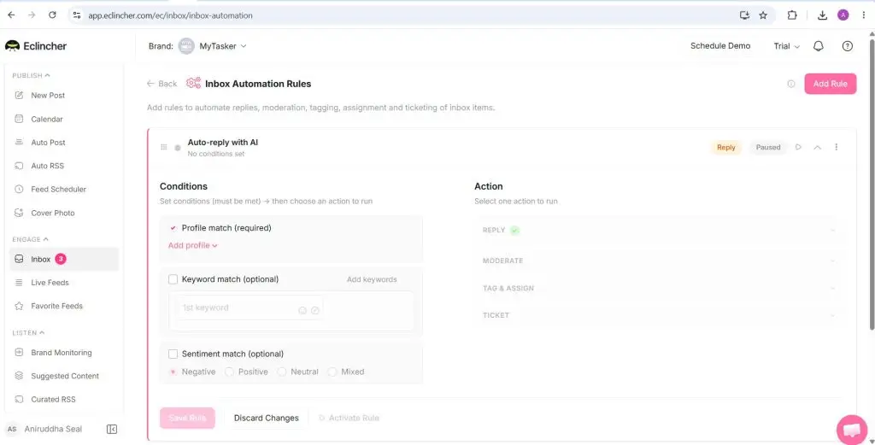Viewport: 875px width, 445px height.
Task: Collapse the PUBLISH sidebar section
Action: [x=32, y=75]
